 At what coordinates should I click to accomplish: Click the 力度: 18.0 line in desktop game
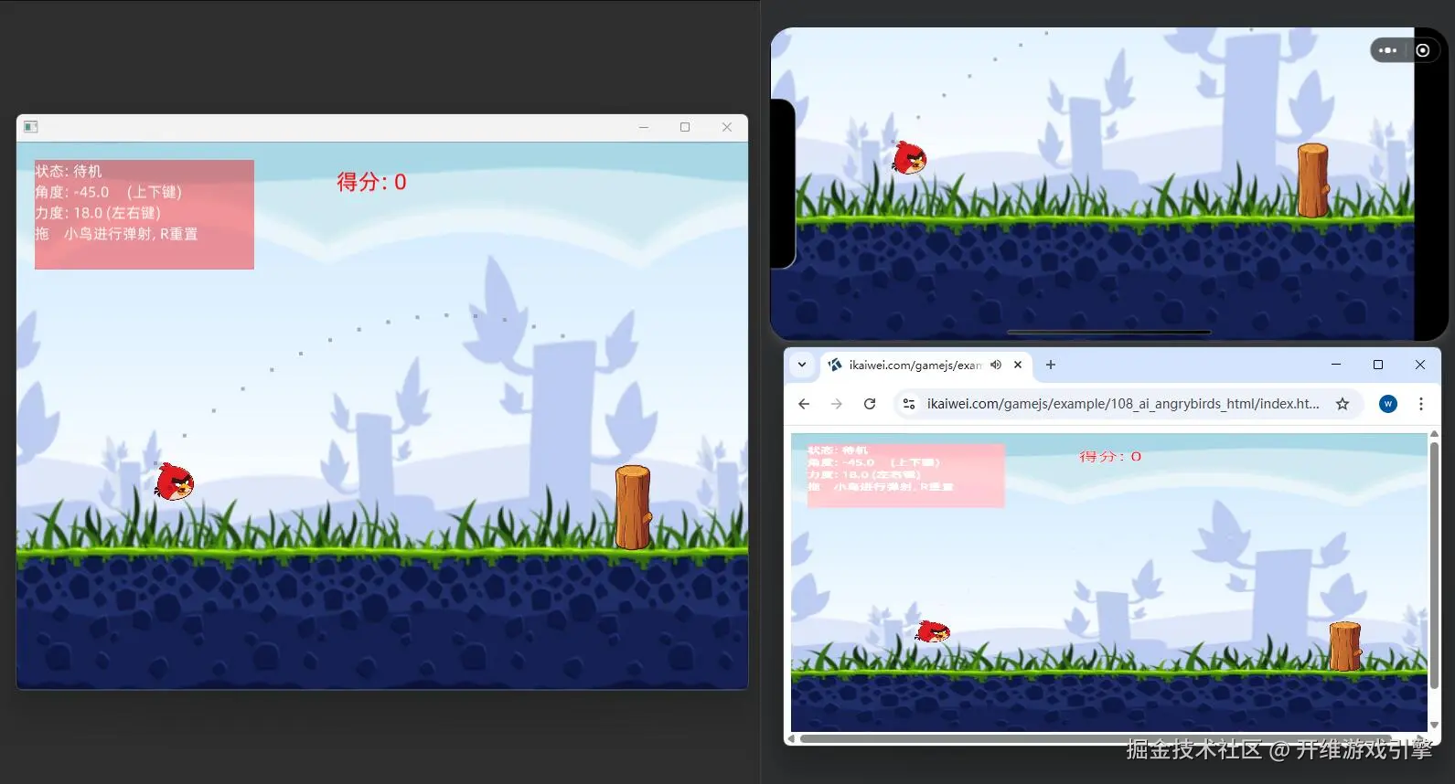(98, 213)
